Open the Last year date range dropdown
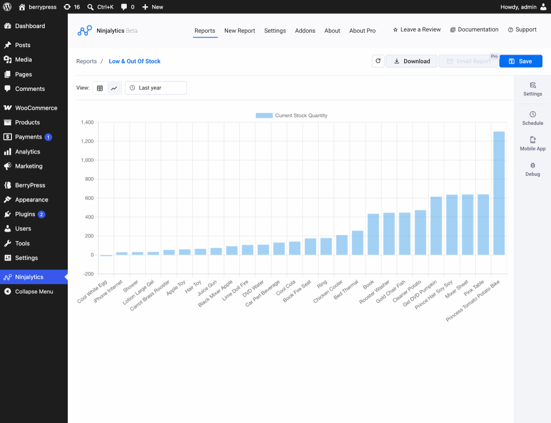 156,88
